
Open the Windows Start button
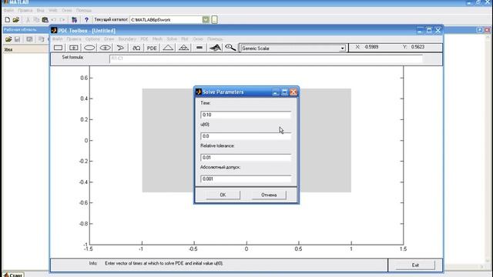click(x=14, y=275)
